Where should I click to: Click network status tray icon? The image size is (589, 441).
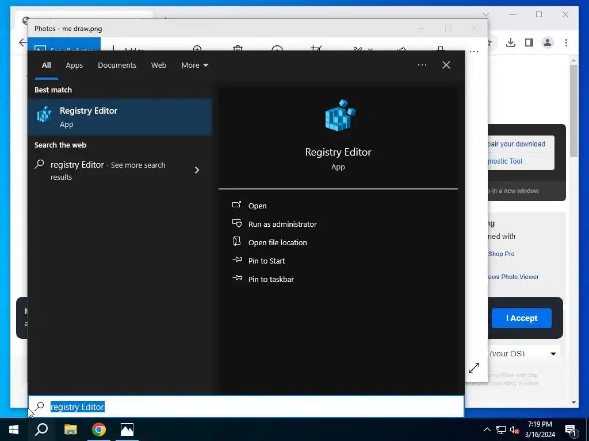[501, 430]
